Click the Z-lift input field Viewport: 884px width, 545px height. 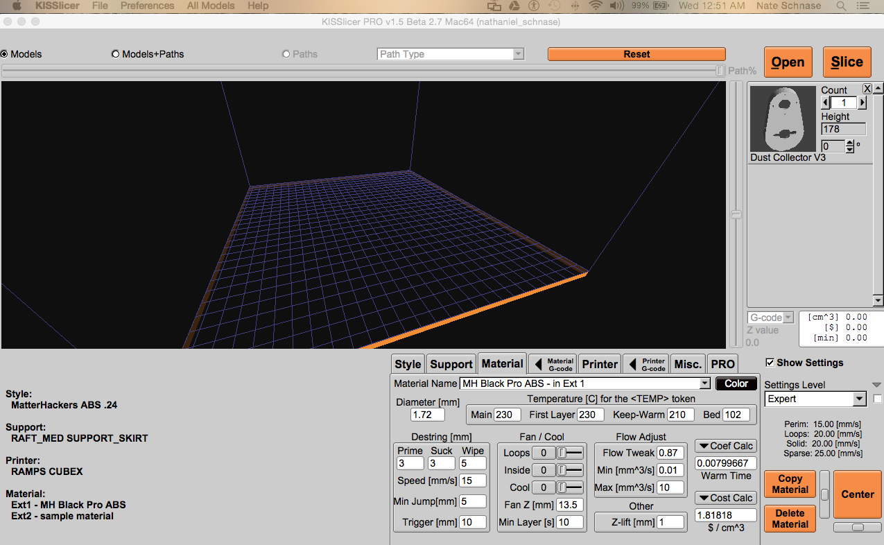(671, 522)
